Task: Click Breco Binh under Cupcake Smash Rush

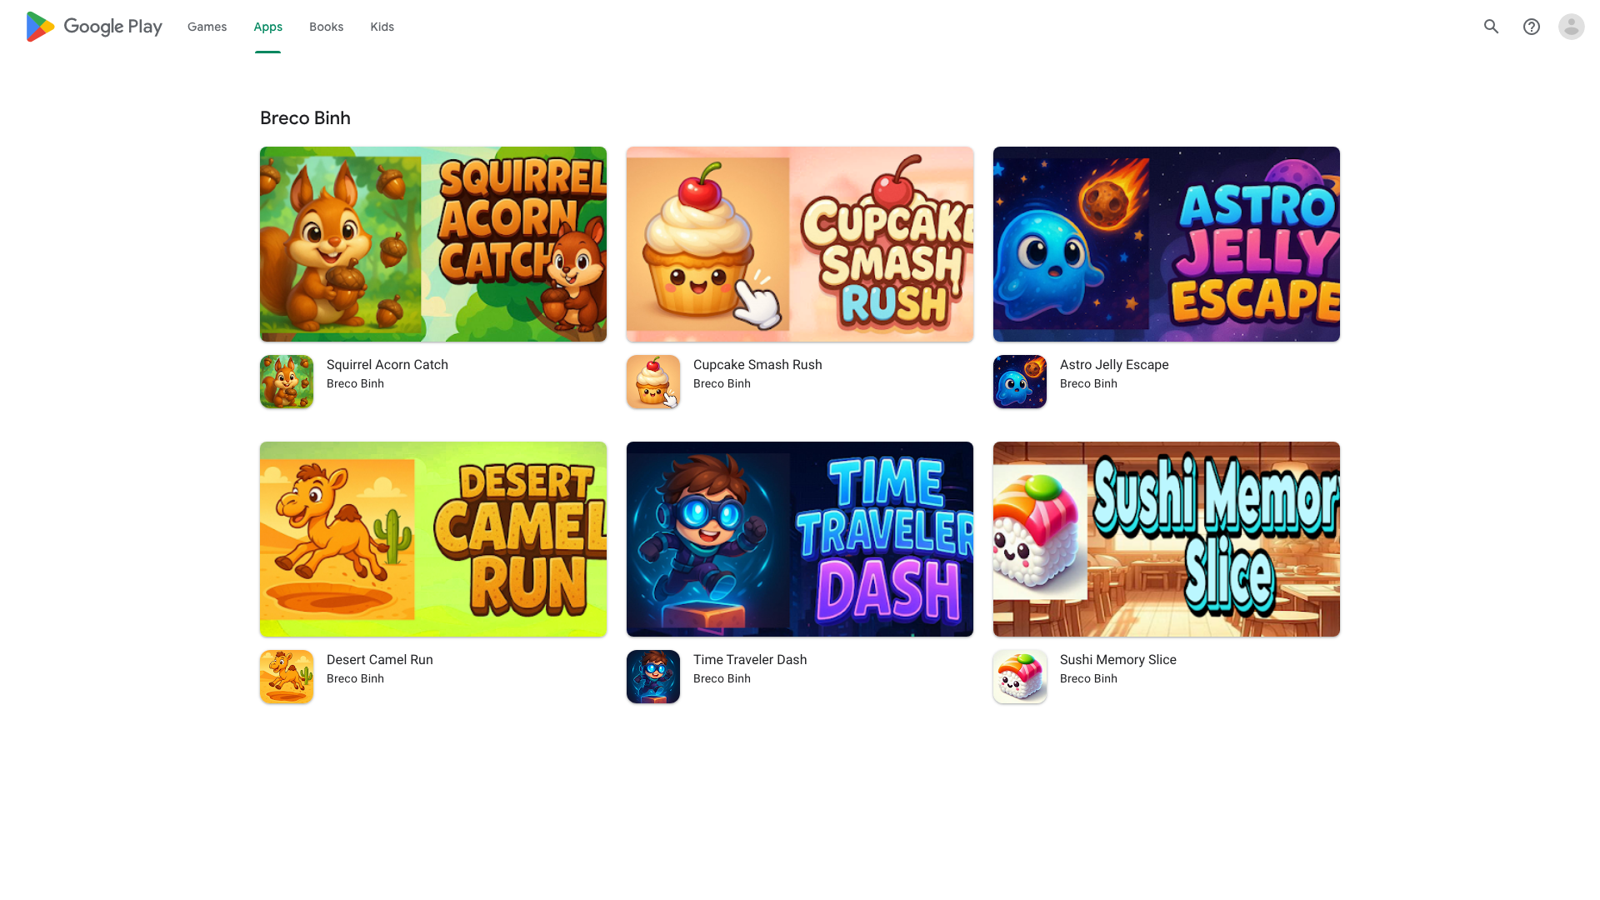Action: 722,384
